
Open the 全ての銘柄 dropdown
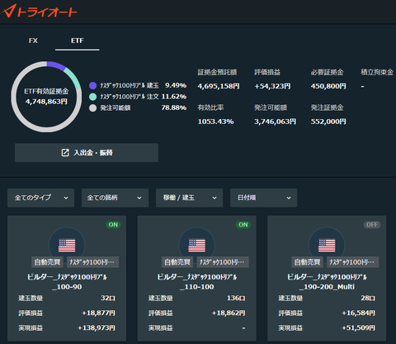[x=115, y=198]
